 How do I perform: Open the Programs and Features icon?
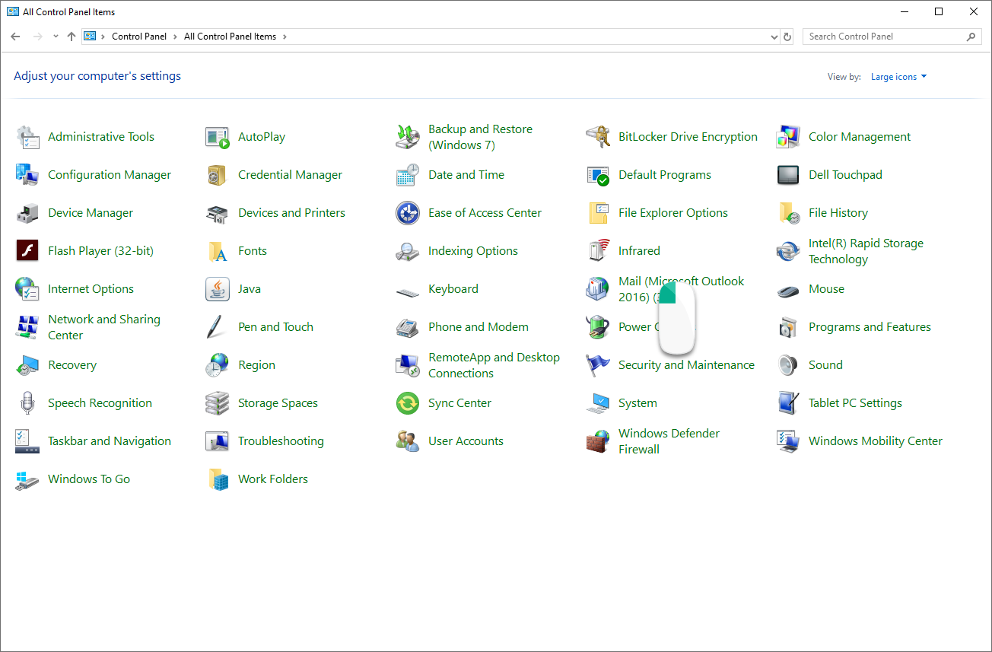point(788,327)
